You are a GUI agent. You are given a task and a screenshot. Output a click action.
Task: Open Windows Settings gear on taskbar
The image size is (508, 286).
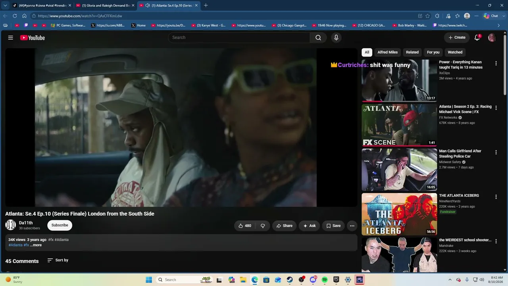[x=348, y=280]
